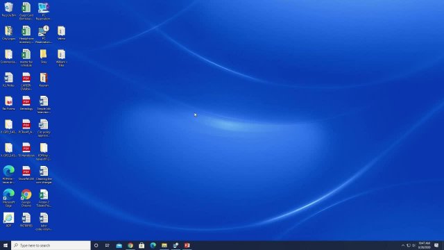Show hidden system tray icons
This screenshot has height=250, width=444.
[403, 245]
